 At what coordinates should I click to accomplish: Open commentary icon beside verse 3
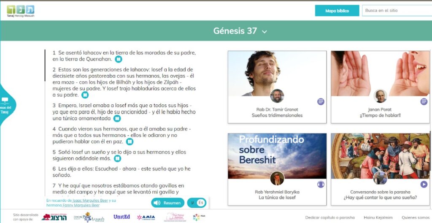117,119
